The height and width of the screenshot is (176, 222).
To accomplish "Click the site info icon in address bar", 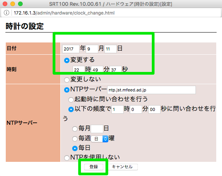I will point(7,13).
